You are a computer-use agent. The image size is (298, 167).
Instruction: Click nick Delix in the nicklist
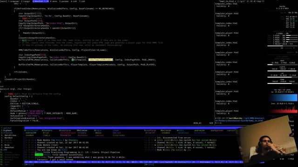pyautogui.click(x=98, y=133)
